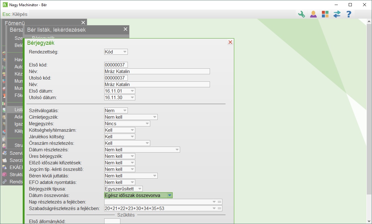Click the equals icon beside Nap részletezés a fejlécben

(x=220, y=202)
